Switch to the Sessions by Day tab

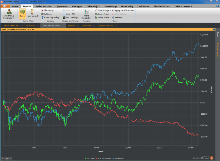tap(106, 25)
